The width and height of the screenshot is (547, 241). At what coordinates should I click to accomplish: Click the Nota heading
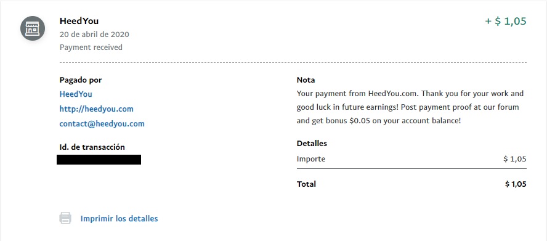click(x=306, y=80)
